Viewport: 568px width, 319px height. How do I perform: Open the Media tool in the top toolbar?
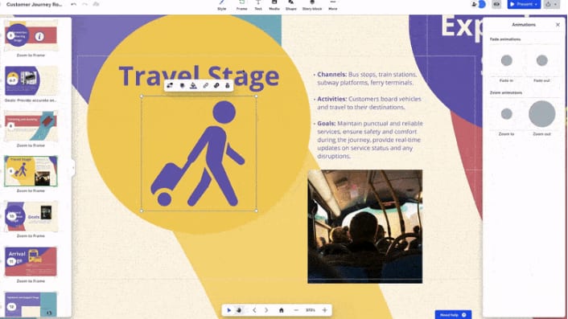coord(274,5)
